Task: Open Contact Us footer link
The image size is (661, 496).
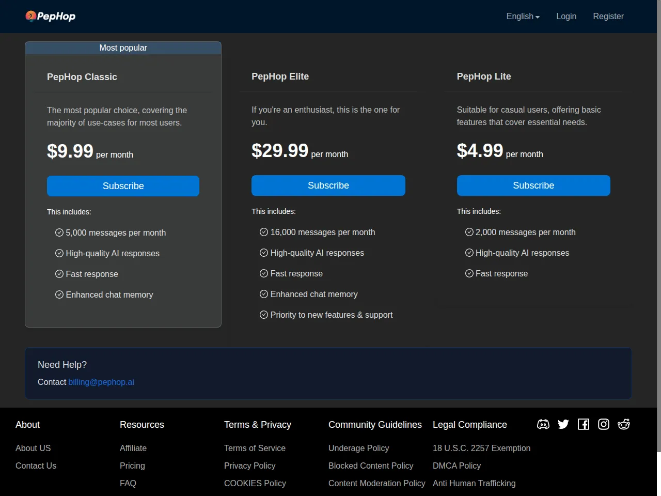Action: click(36, 466)
